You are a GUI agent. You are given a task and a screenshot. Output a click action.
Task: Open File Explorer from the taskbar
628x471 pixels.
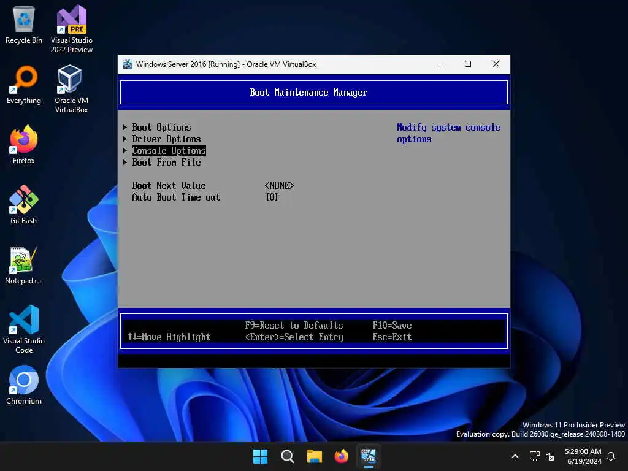click(315, 456)
